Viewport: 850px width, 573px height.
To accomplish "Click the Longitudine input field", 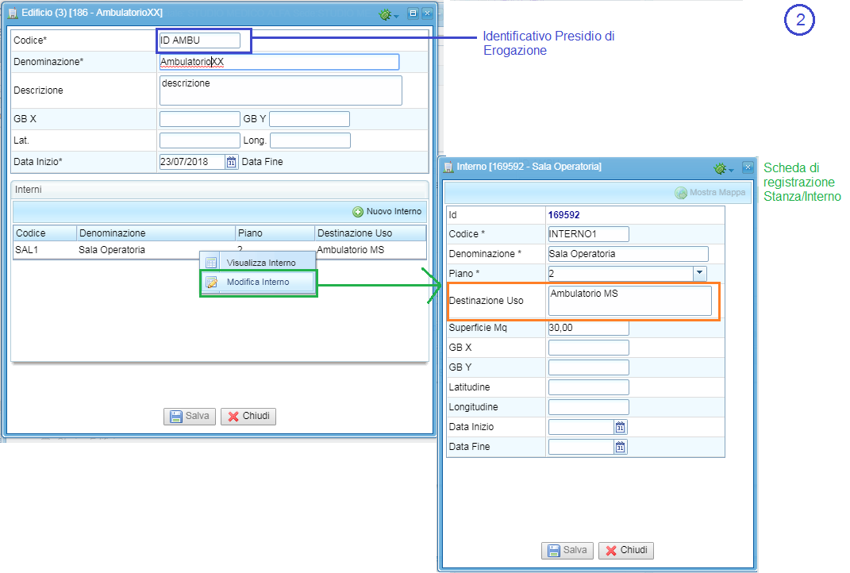I will pyautogui.click(x=589, y=407).
